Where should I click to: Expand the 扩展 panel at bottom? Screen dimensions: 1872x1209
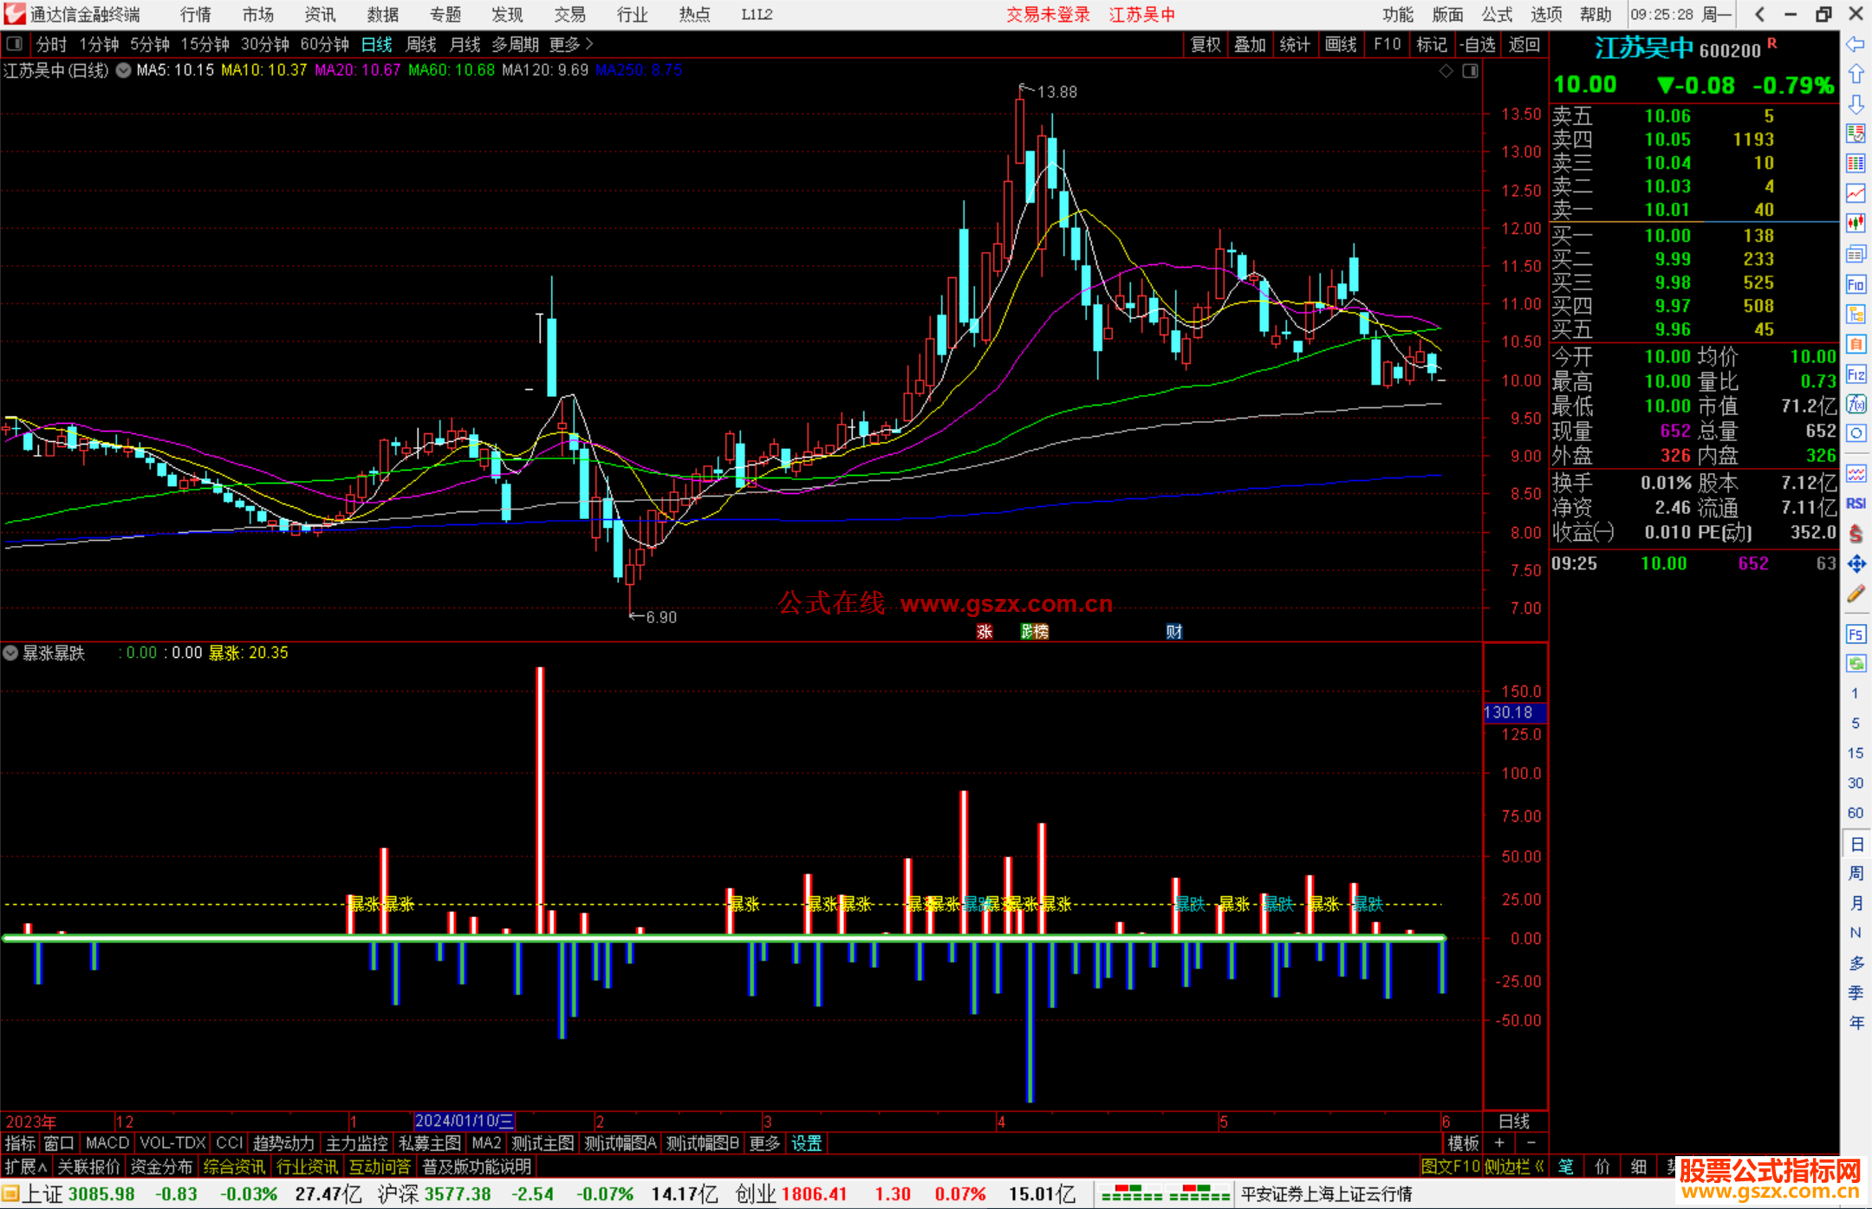click(25, 1167)
